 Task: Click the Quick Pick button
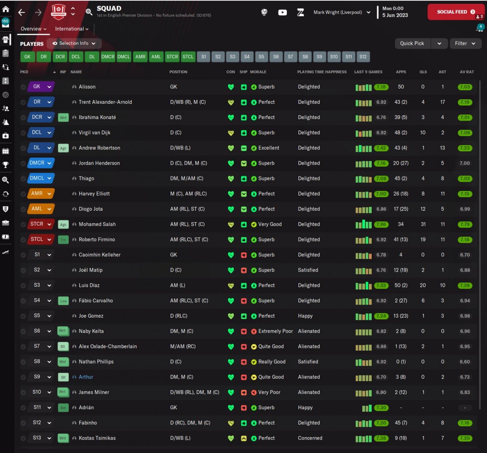(x=412, y=43)
